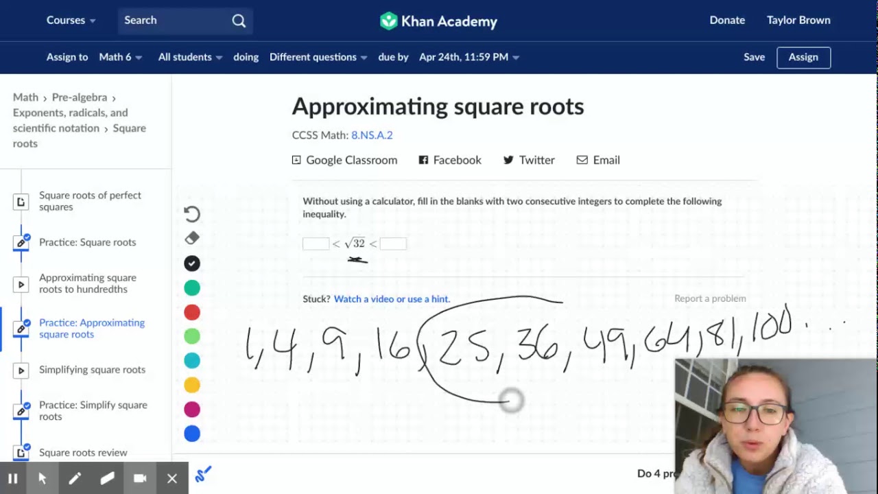Select the pen tool in recorder bar

tap(75, 479)
